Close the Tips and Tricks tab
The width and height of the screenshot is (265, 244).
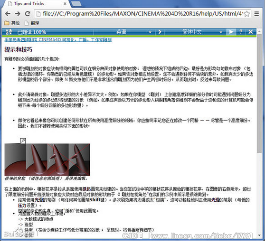coord(65,3)
